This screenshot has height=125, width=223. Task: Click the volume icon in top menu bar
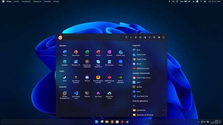point(190,1)
